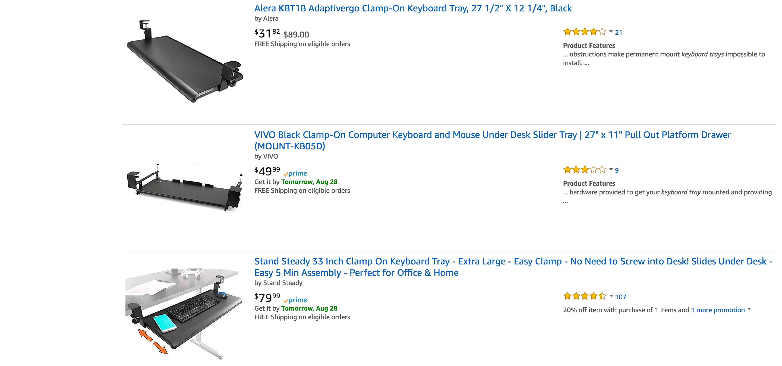This screenshot has height=366, width=782.
Task: Click the Alera keyboard tray product image
Action: coord(185,61)
